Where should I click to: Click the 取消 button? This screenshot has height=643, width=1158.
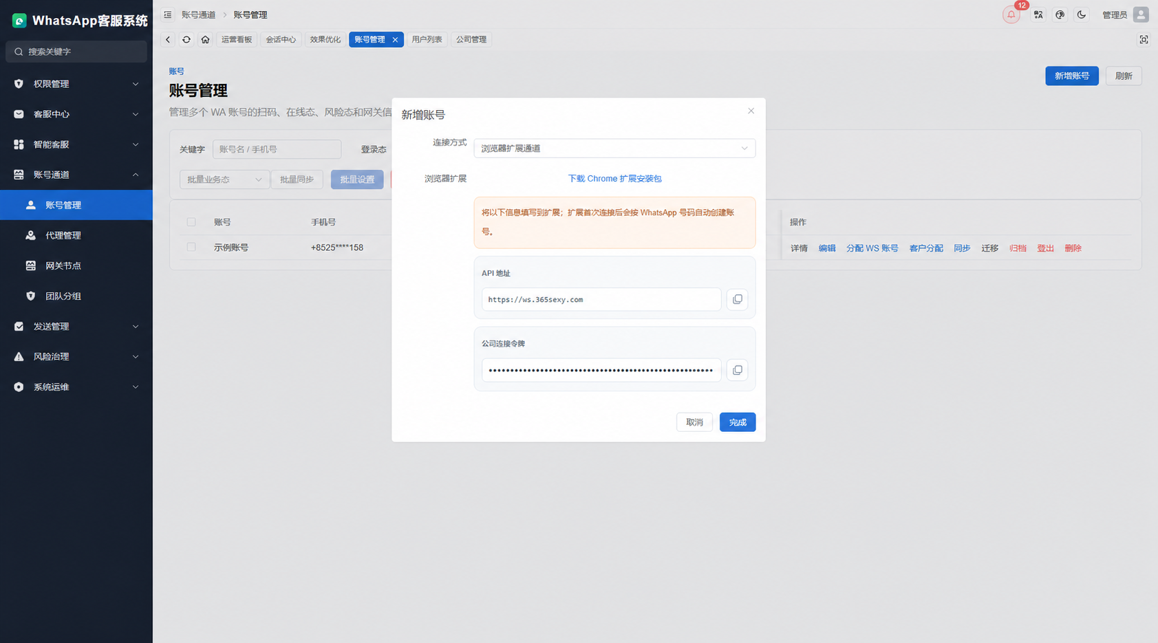(694, 422)
